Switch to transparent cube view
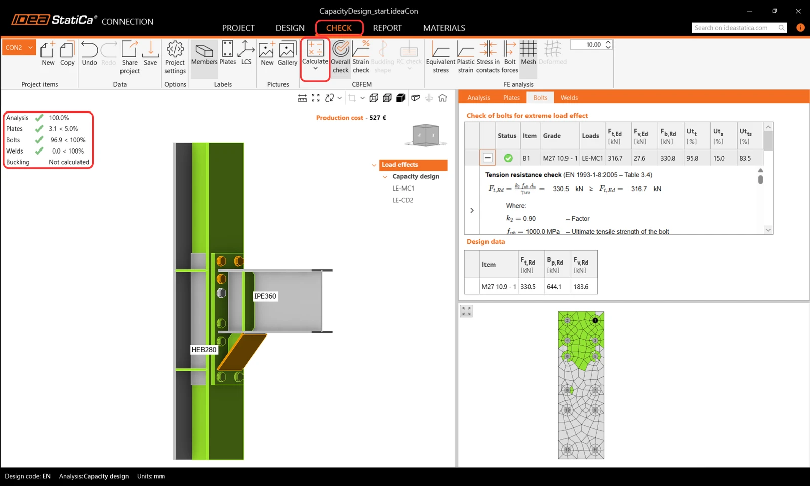 tap(387, 98)
